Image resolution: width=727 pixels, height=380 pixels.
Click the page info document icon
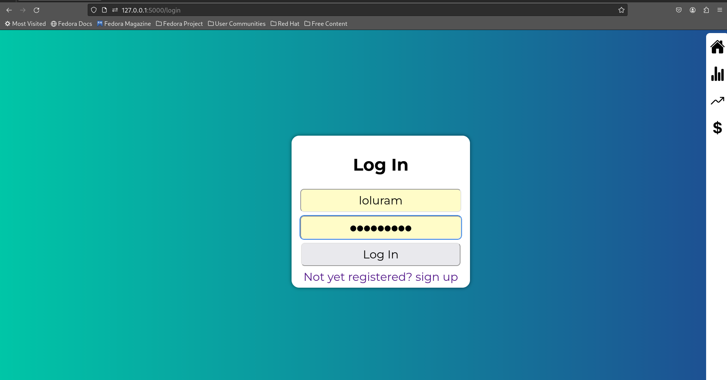tap(104, 10)
